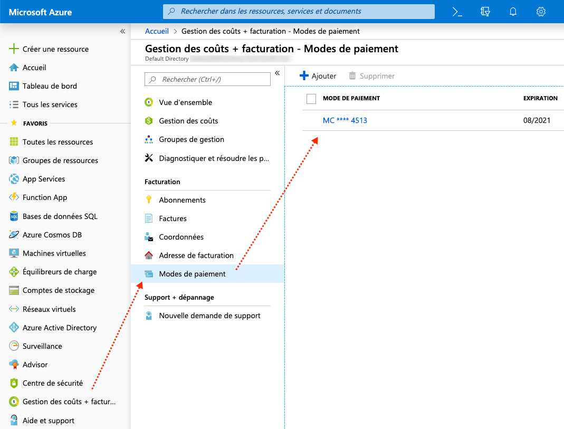Click the Azure Active Directory icon
The height and width of the screenshot is (429, 564).
tap(14, 327)
